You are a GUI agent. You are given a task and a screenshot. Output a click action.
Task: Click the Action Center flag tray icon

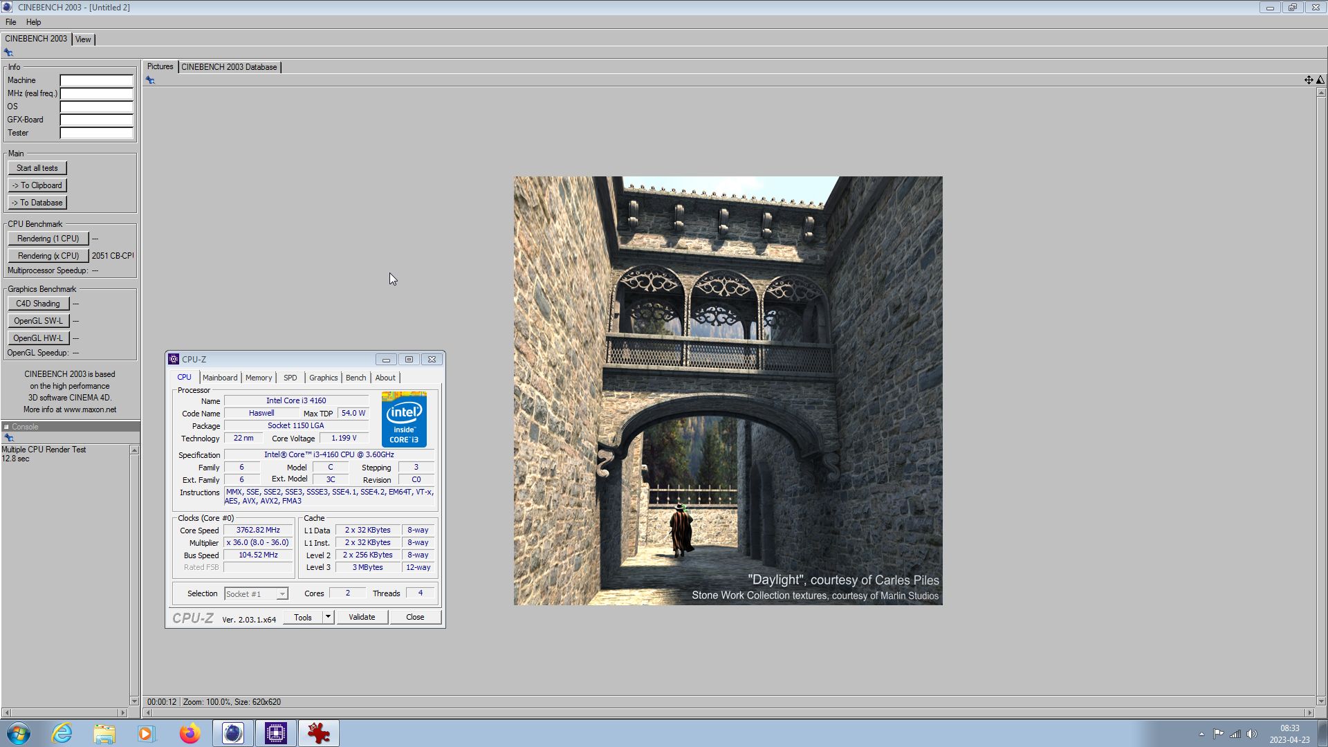point(1218,734)
